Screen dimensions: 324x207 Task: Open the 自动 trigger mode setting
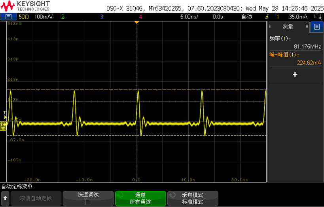click(x=247, y=17)
